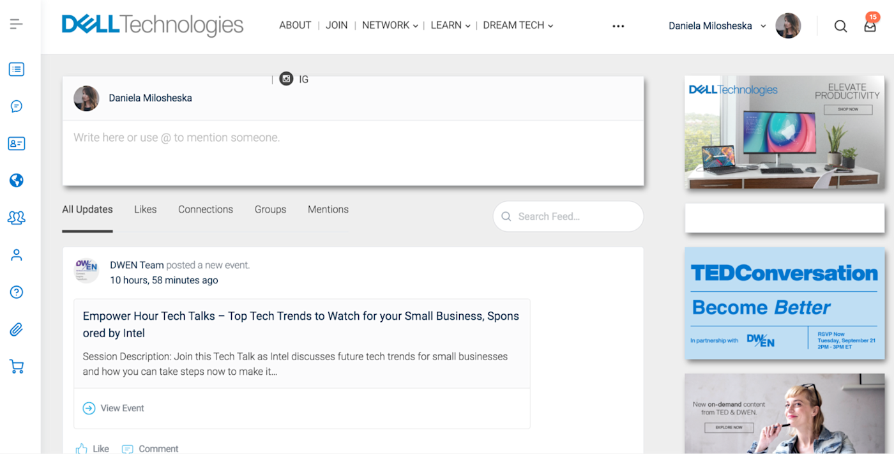Open the shopping cart icon in sidebar
The height and width of the screenshot is (454, 894).
(x=17, y=367)
